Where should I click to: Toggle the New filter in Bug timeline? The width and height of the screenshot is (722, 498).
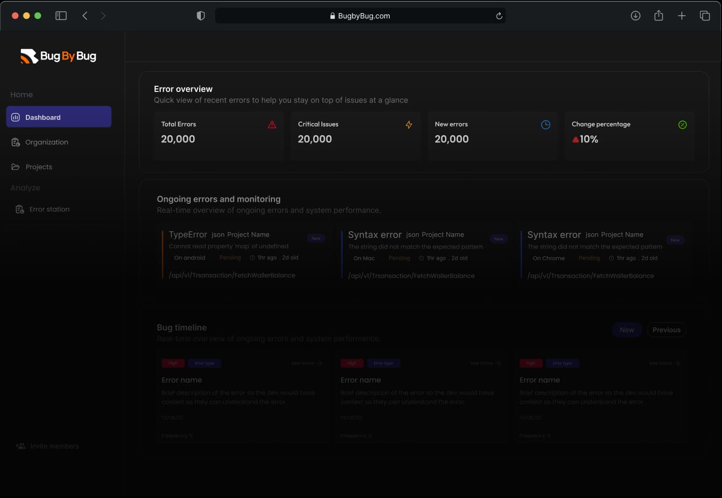point(626,329)
